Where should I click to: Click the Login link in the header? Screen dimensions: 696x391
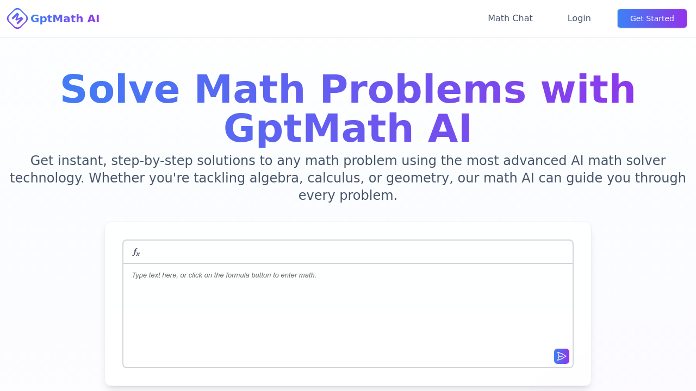[x=579, y=18]
